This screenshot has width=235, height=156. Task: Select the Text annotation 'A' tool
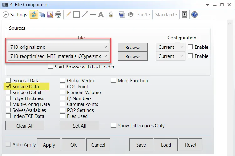(101, 15)
